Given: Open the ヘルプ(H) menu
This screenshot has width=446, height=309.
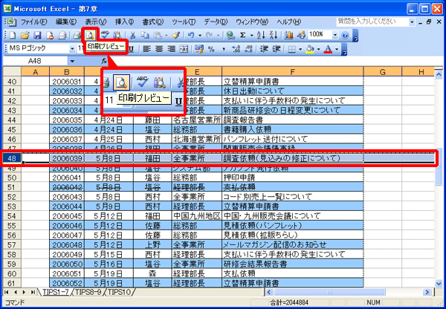Looking at the screenshot, I should [x=288, y=22].
